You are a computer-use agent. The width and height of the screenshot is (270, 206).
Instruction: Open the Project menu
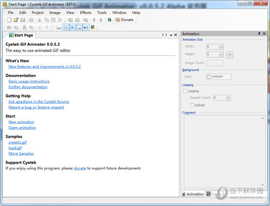(37, 13)
